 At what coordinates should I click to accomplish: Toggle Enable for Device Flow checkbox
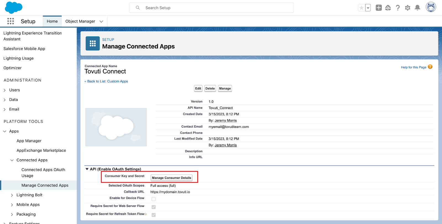tap(154, 199)
